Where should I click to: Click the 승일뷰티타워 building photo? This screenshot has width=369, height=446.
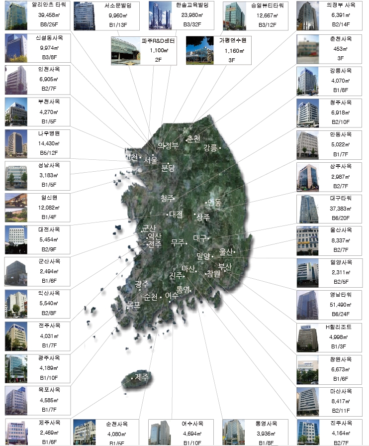coord(235,16)
